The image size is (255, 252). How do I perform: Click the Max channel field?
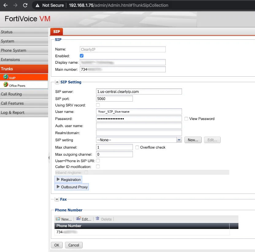point(114,147)
